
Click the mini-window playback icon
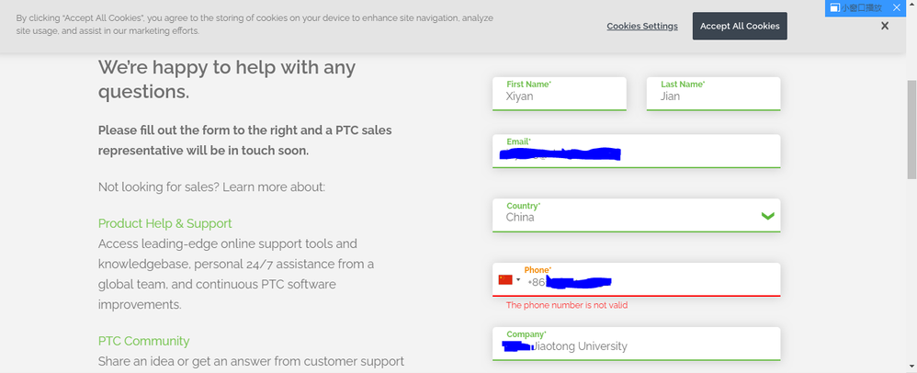pyautogui.click(x=833, y=7)
